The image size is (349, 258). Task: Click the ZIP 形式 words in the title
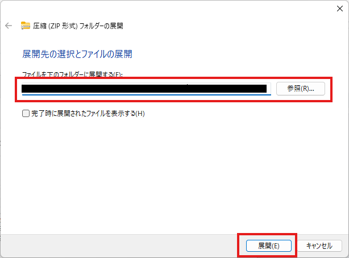(61, 26)
